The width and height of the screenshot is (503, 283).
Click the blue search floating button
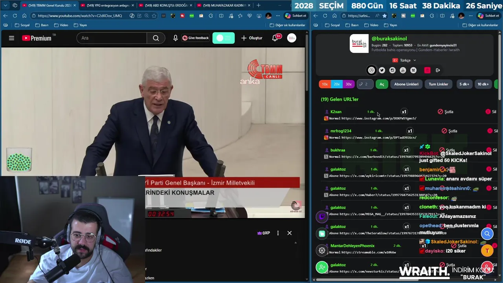pos(487,234)
